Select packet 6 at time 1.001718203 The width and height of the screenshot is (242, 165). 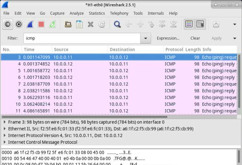(x=119, y=77)
